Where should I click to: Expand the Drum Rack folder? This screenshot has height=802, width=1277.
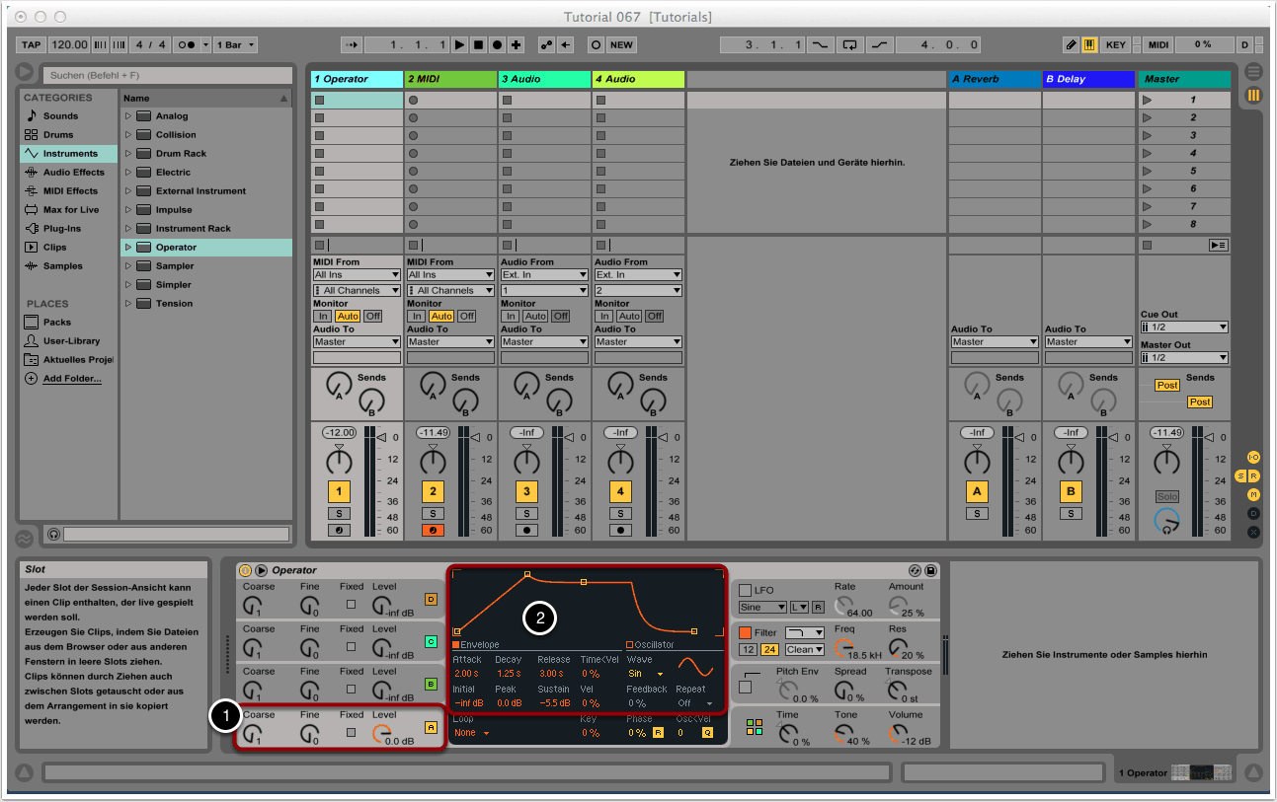(127, 154)
